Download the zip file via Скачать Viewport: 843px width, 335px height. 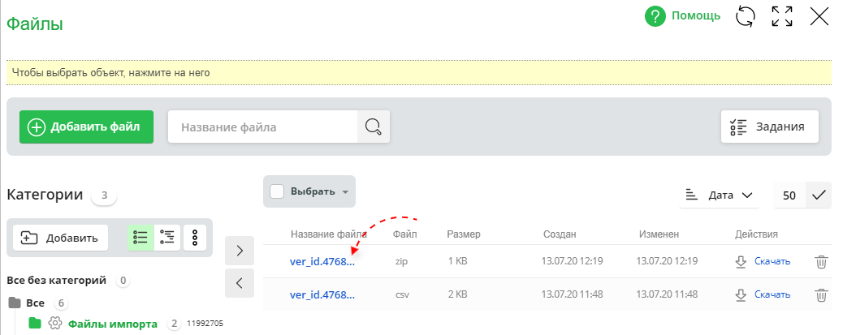(x=771, y=261)
